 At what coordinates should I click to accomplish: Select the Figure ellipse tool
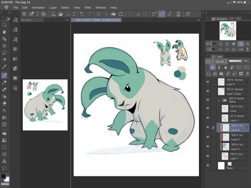pyautogui.click(x=4, y=147)
